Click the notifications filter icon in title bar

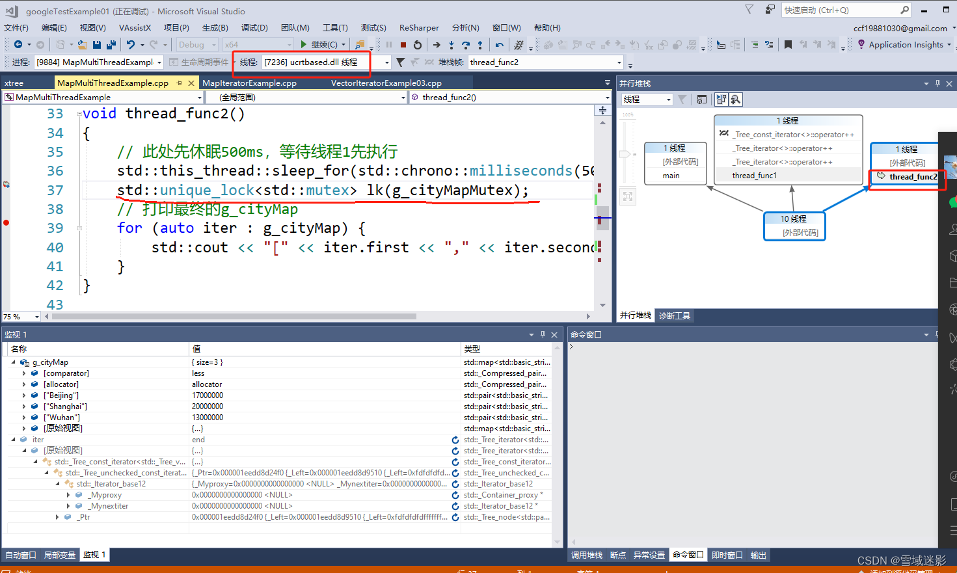tap(749, 10)
